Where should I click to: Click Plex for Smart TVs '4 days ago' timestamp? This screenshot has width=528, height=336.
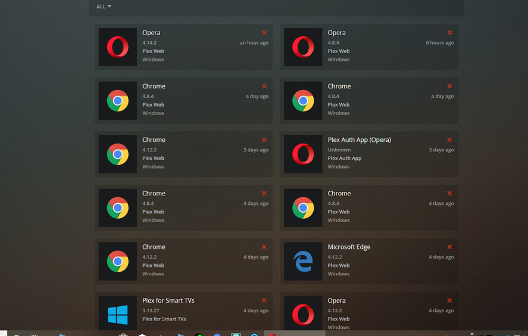pos(256,311)
